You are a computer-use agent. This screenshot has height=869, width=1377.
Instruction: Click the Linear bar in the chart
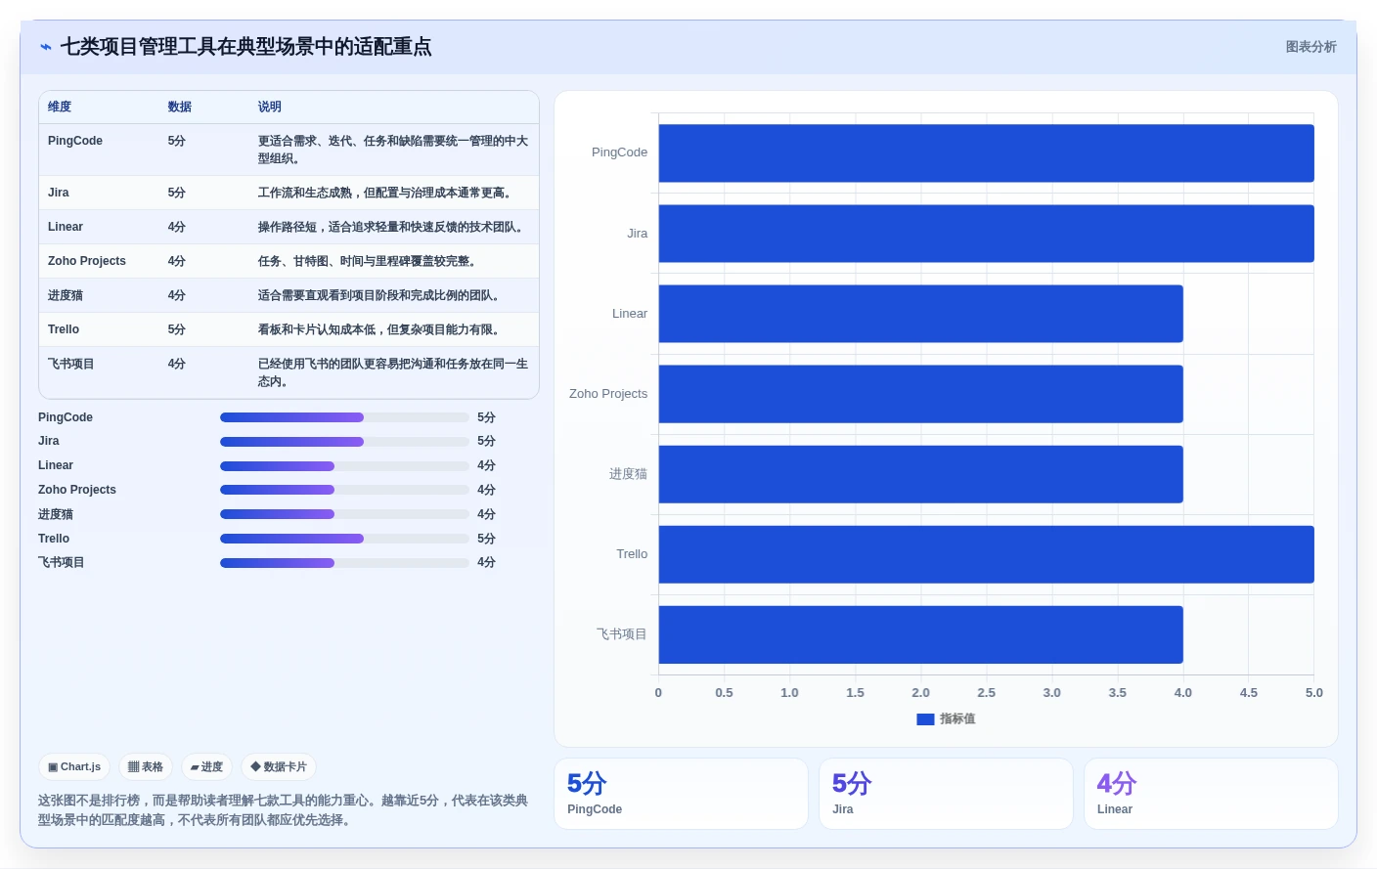[x=920, y=314]
